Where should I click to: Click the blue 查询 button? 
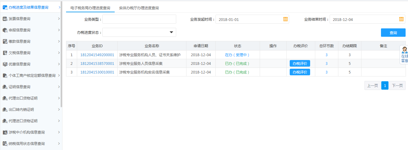coord(393,33)
